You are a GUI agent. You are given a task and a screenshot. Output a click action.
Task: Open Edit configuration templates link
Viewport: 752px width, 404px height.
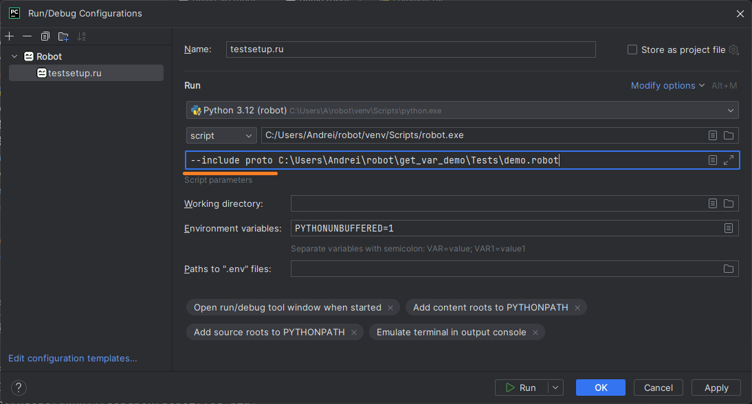[x=72, y=359]
